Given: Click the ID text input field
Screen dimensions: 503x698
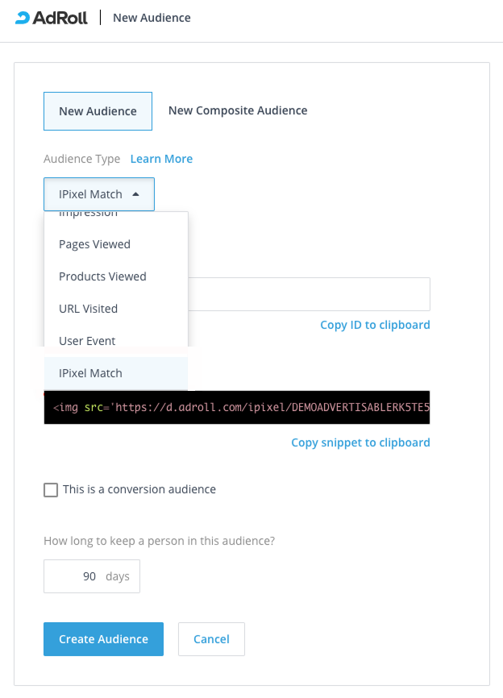Looking at the screenshot, I should [309, 294].
